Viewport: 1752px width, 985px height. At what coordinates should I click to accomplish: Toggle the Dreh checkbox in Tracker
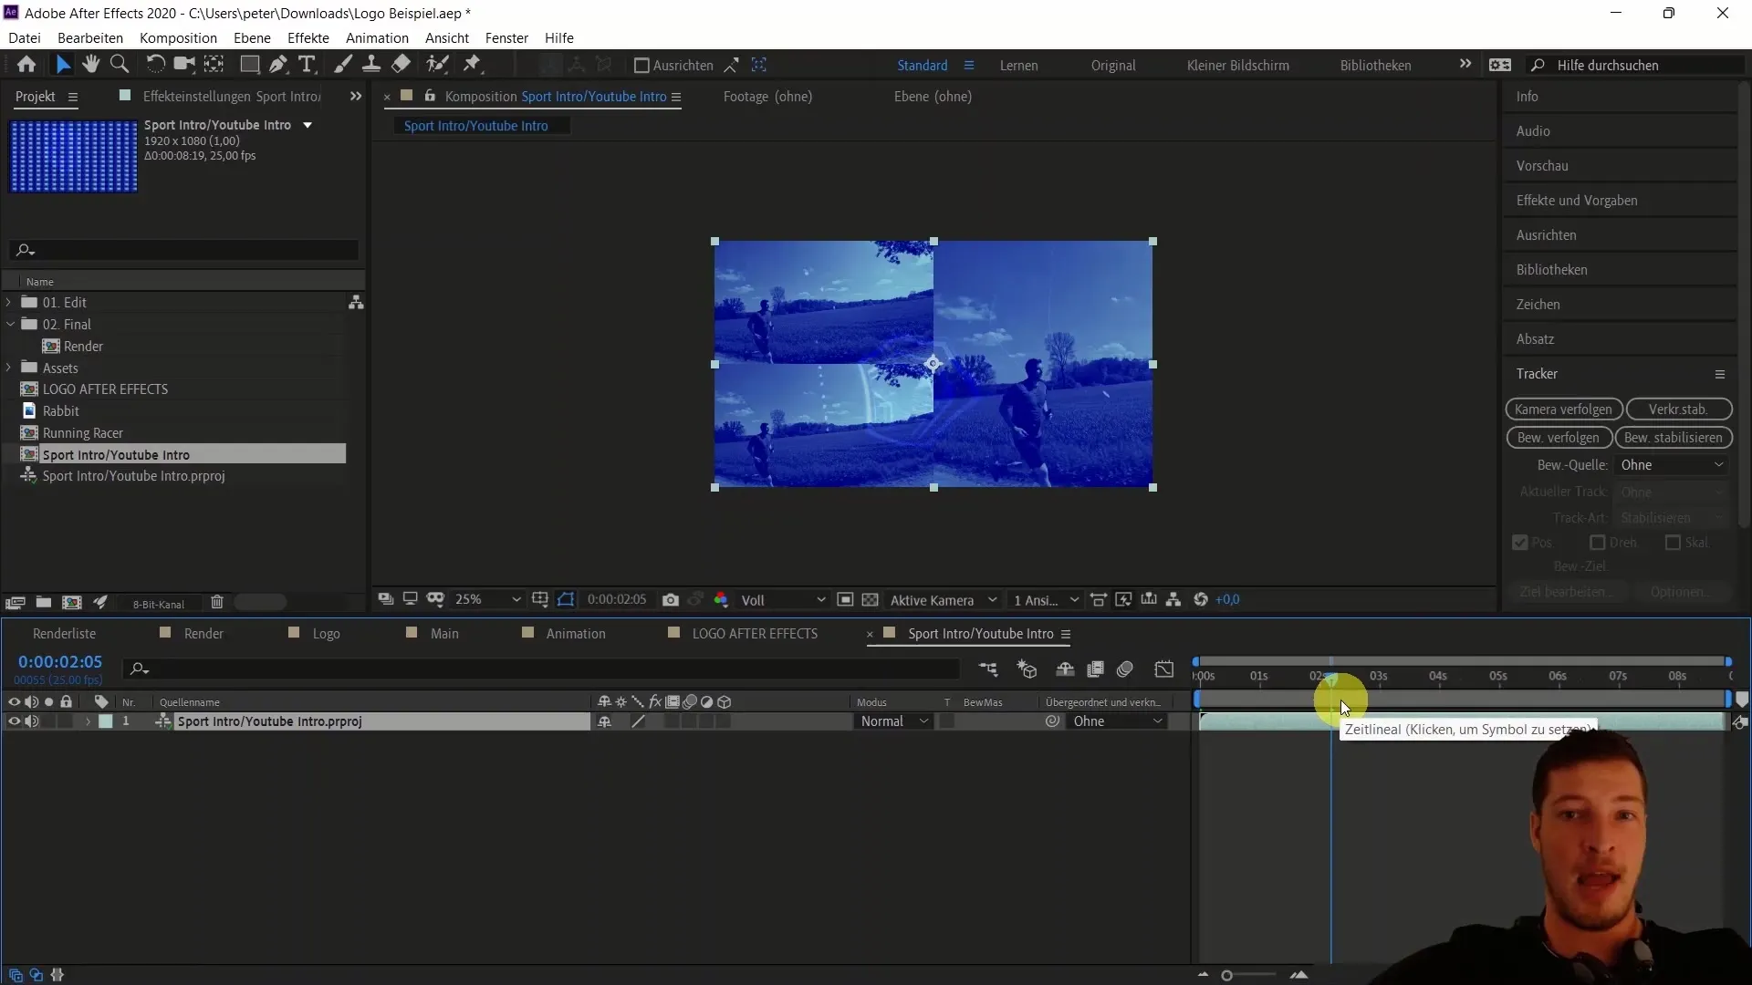(1598, 543)
